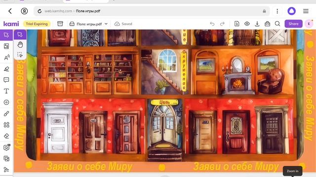This screenshot has width=316, height=177.
Task: Open the Dictionary tool
Action: click(6, 46)
